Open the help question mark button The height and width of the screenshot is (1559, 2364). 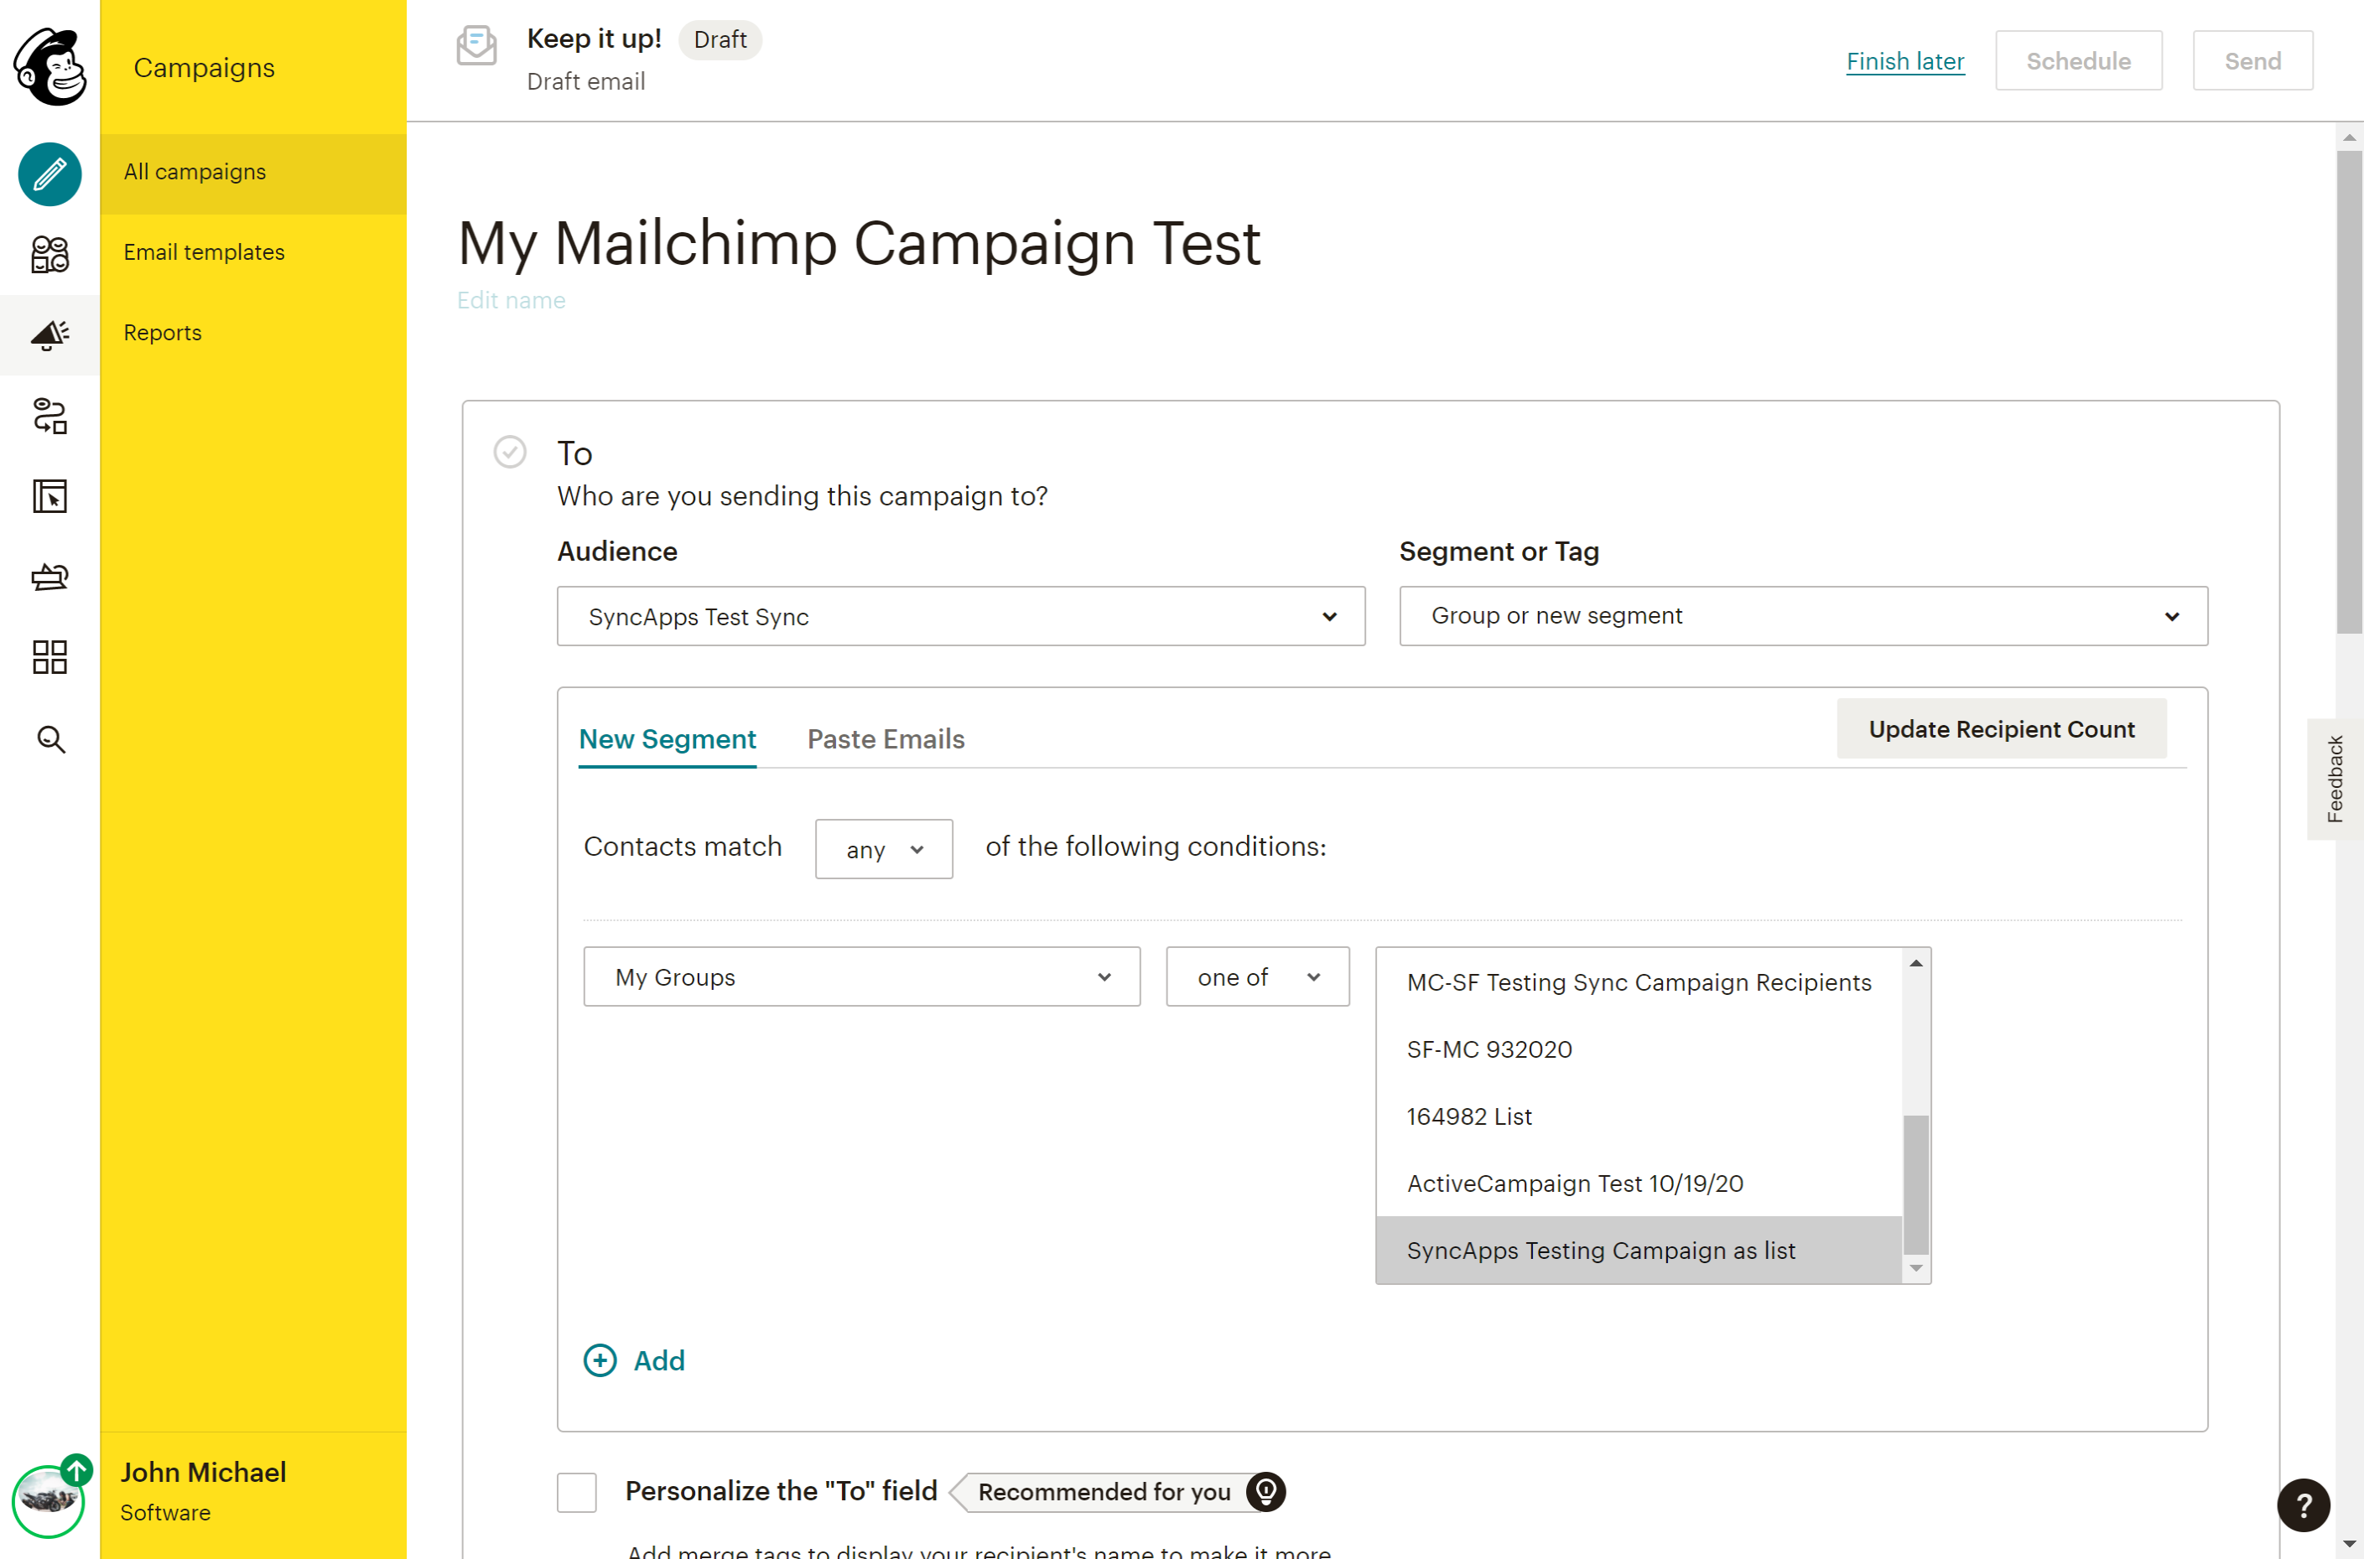coord(2304,1505)
